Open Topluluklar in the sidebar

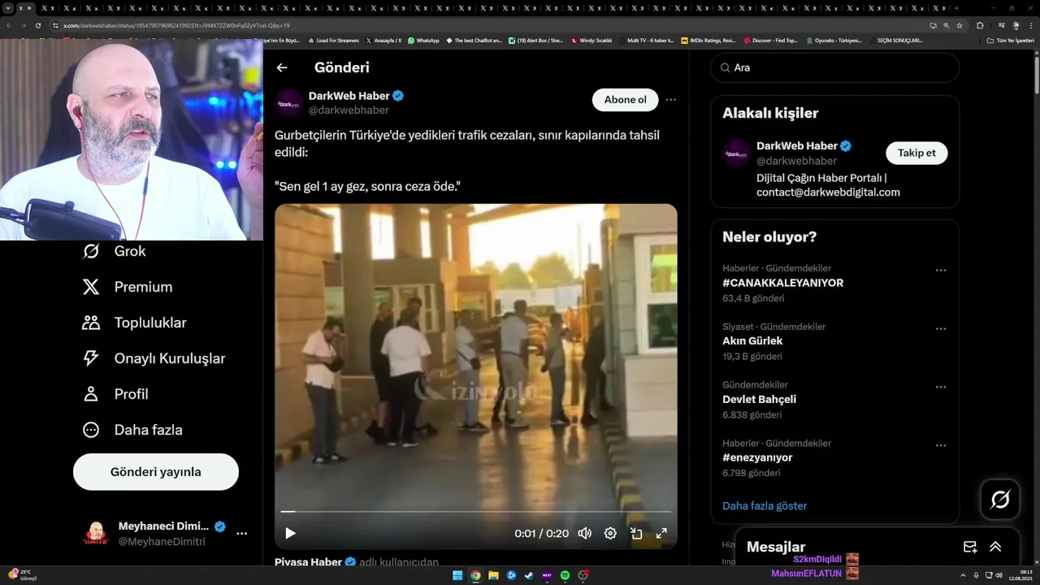coord(134,323)
